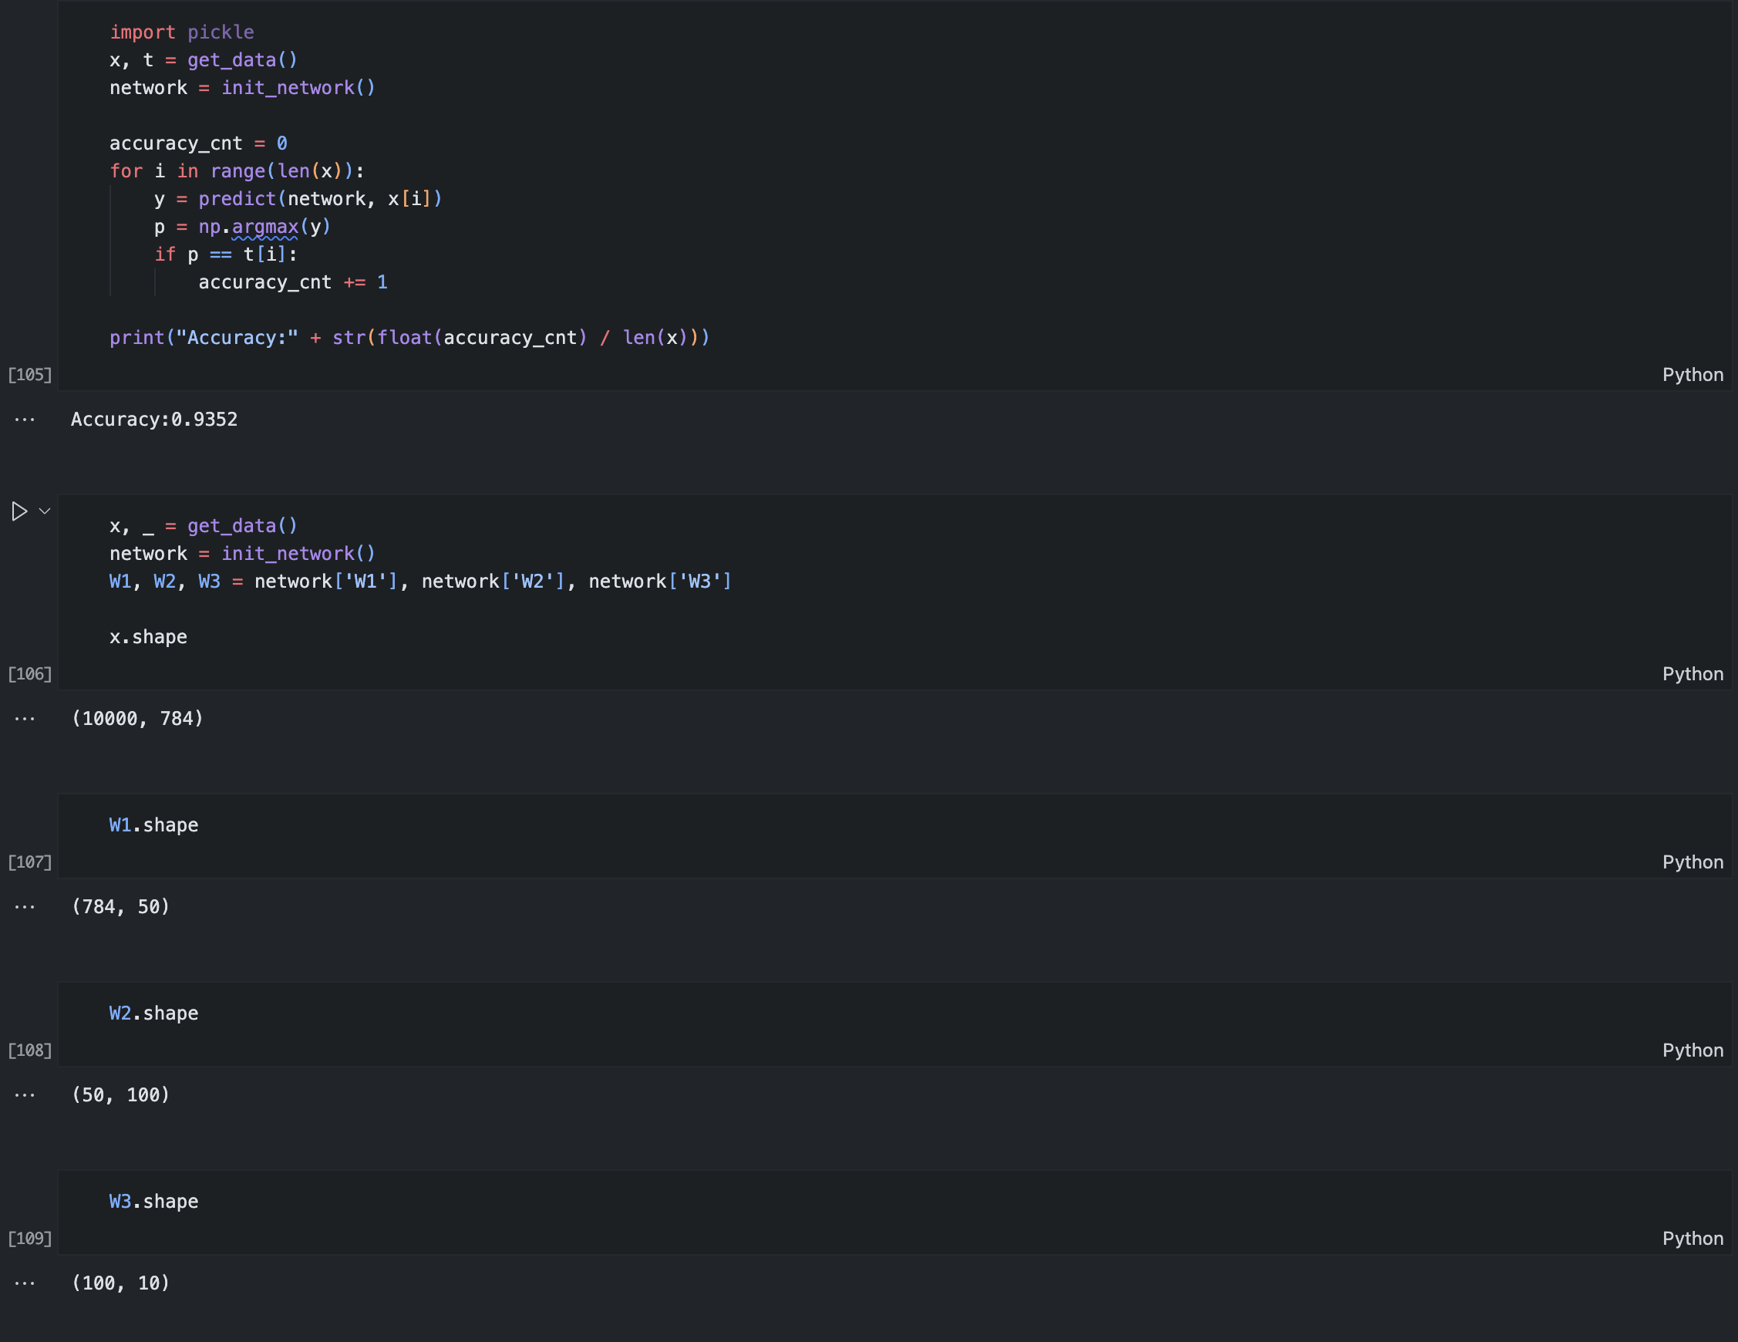Click the accuracy_cnt += 1 line
1738x1342 pixels.
point(293,282)
